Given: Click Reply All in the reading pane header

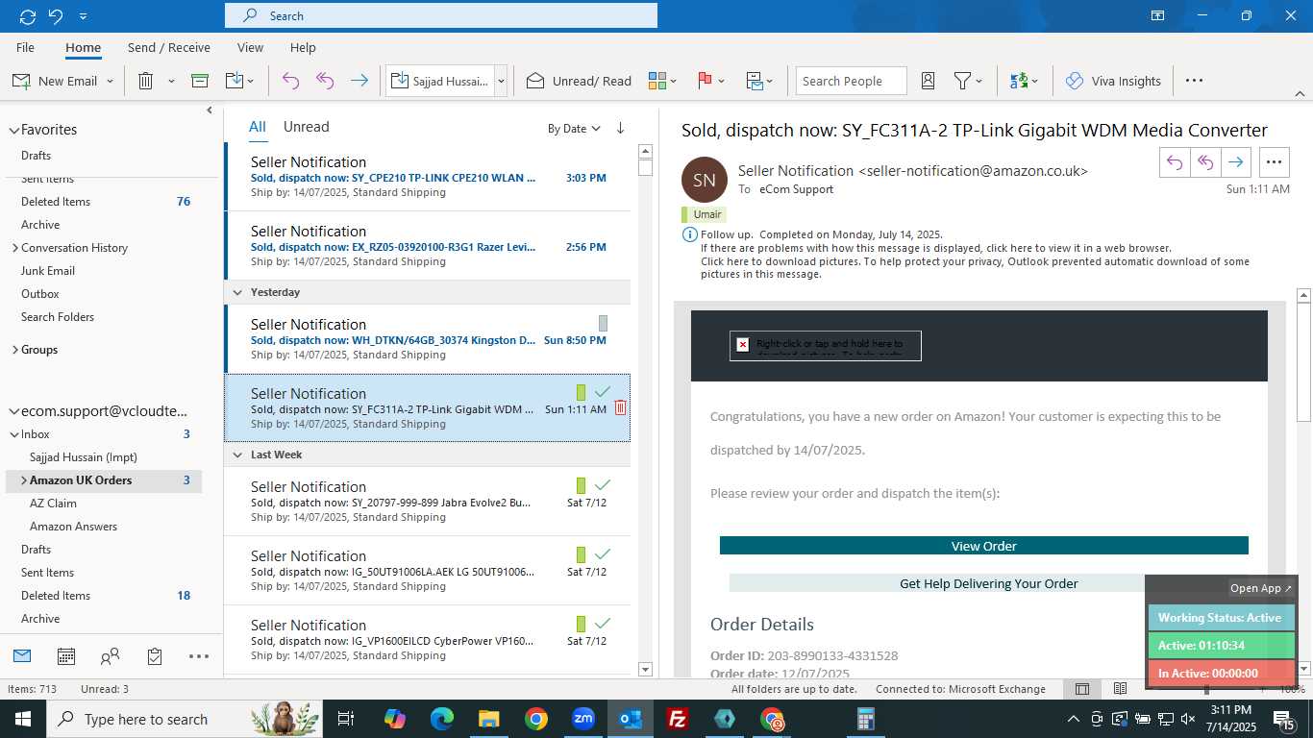Looking at the screenshot, I should tap(1205, 162).
